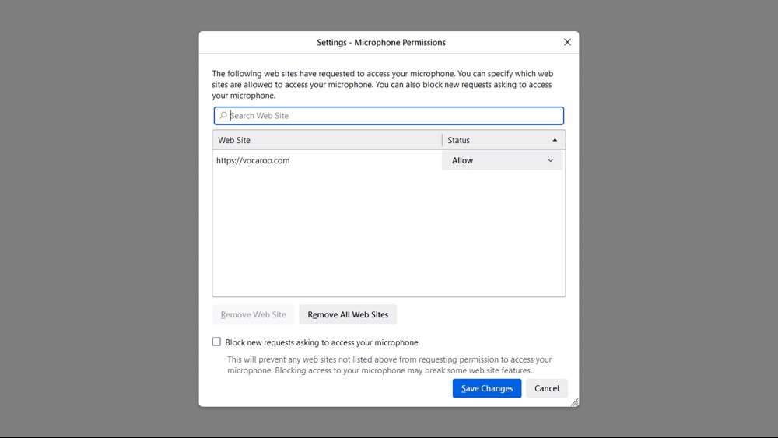Click the Remove Web Site button
The height and width of the screenshot is (438, 778).
click(x=253, y=314)
